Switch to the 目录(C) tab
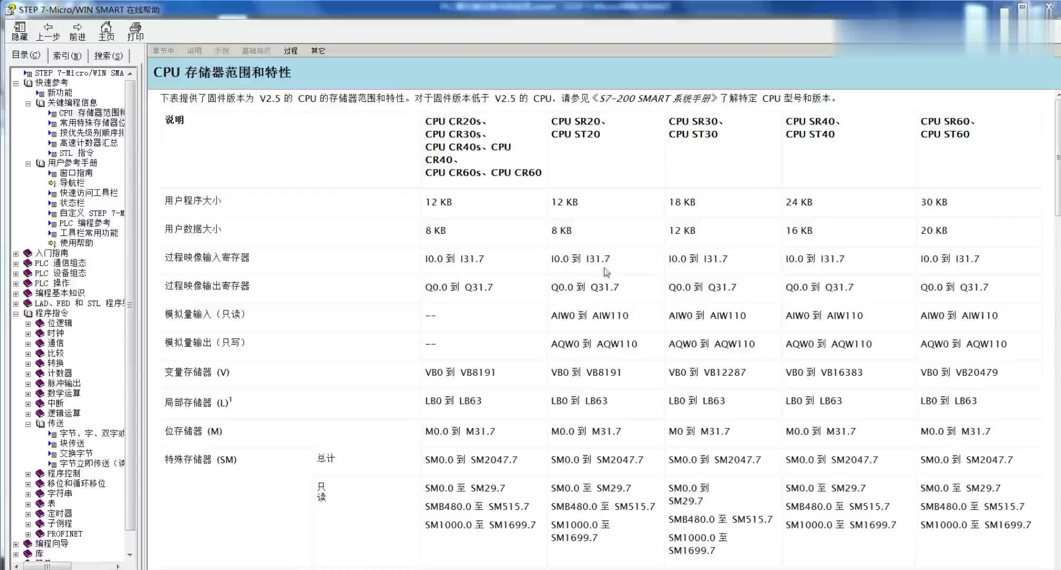The height and width of the screenshot is (570, 1061). (x=26, y=55)
